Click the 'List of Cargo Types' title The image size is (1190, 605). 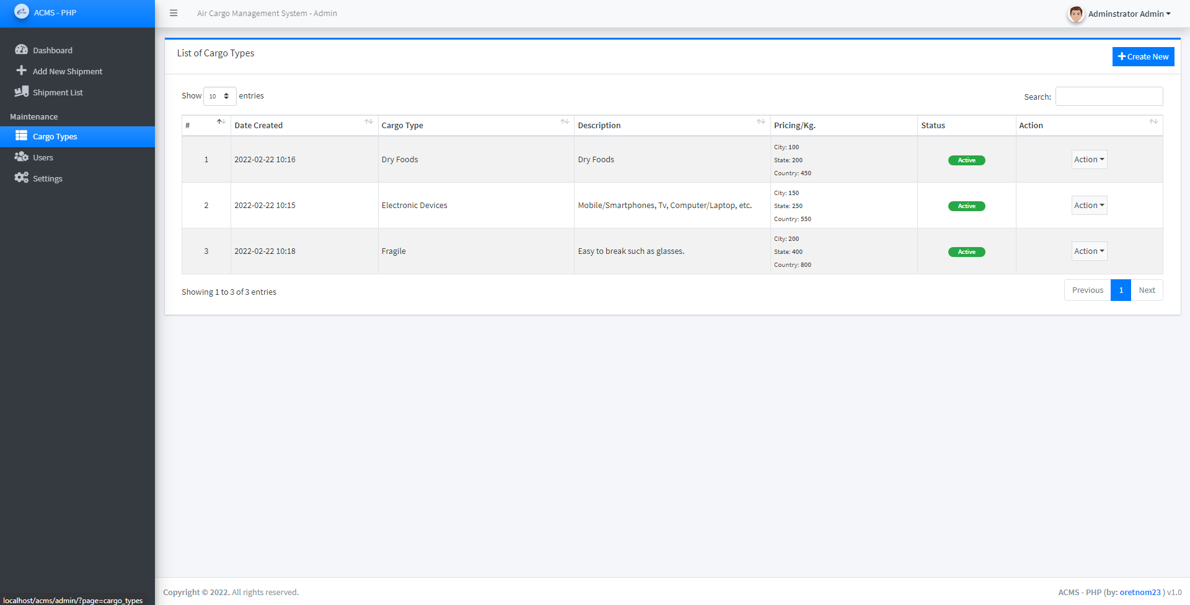(x=216, y=53)
